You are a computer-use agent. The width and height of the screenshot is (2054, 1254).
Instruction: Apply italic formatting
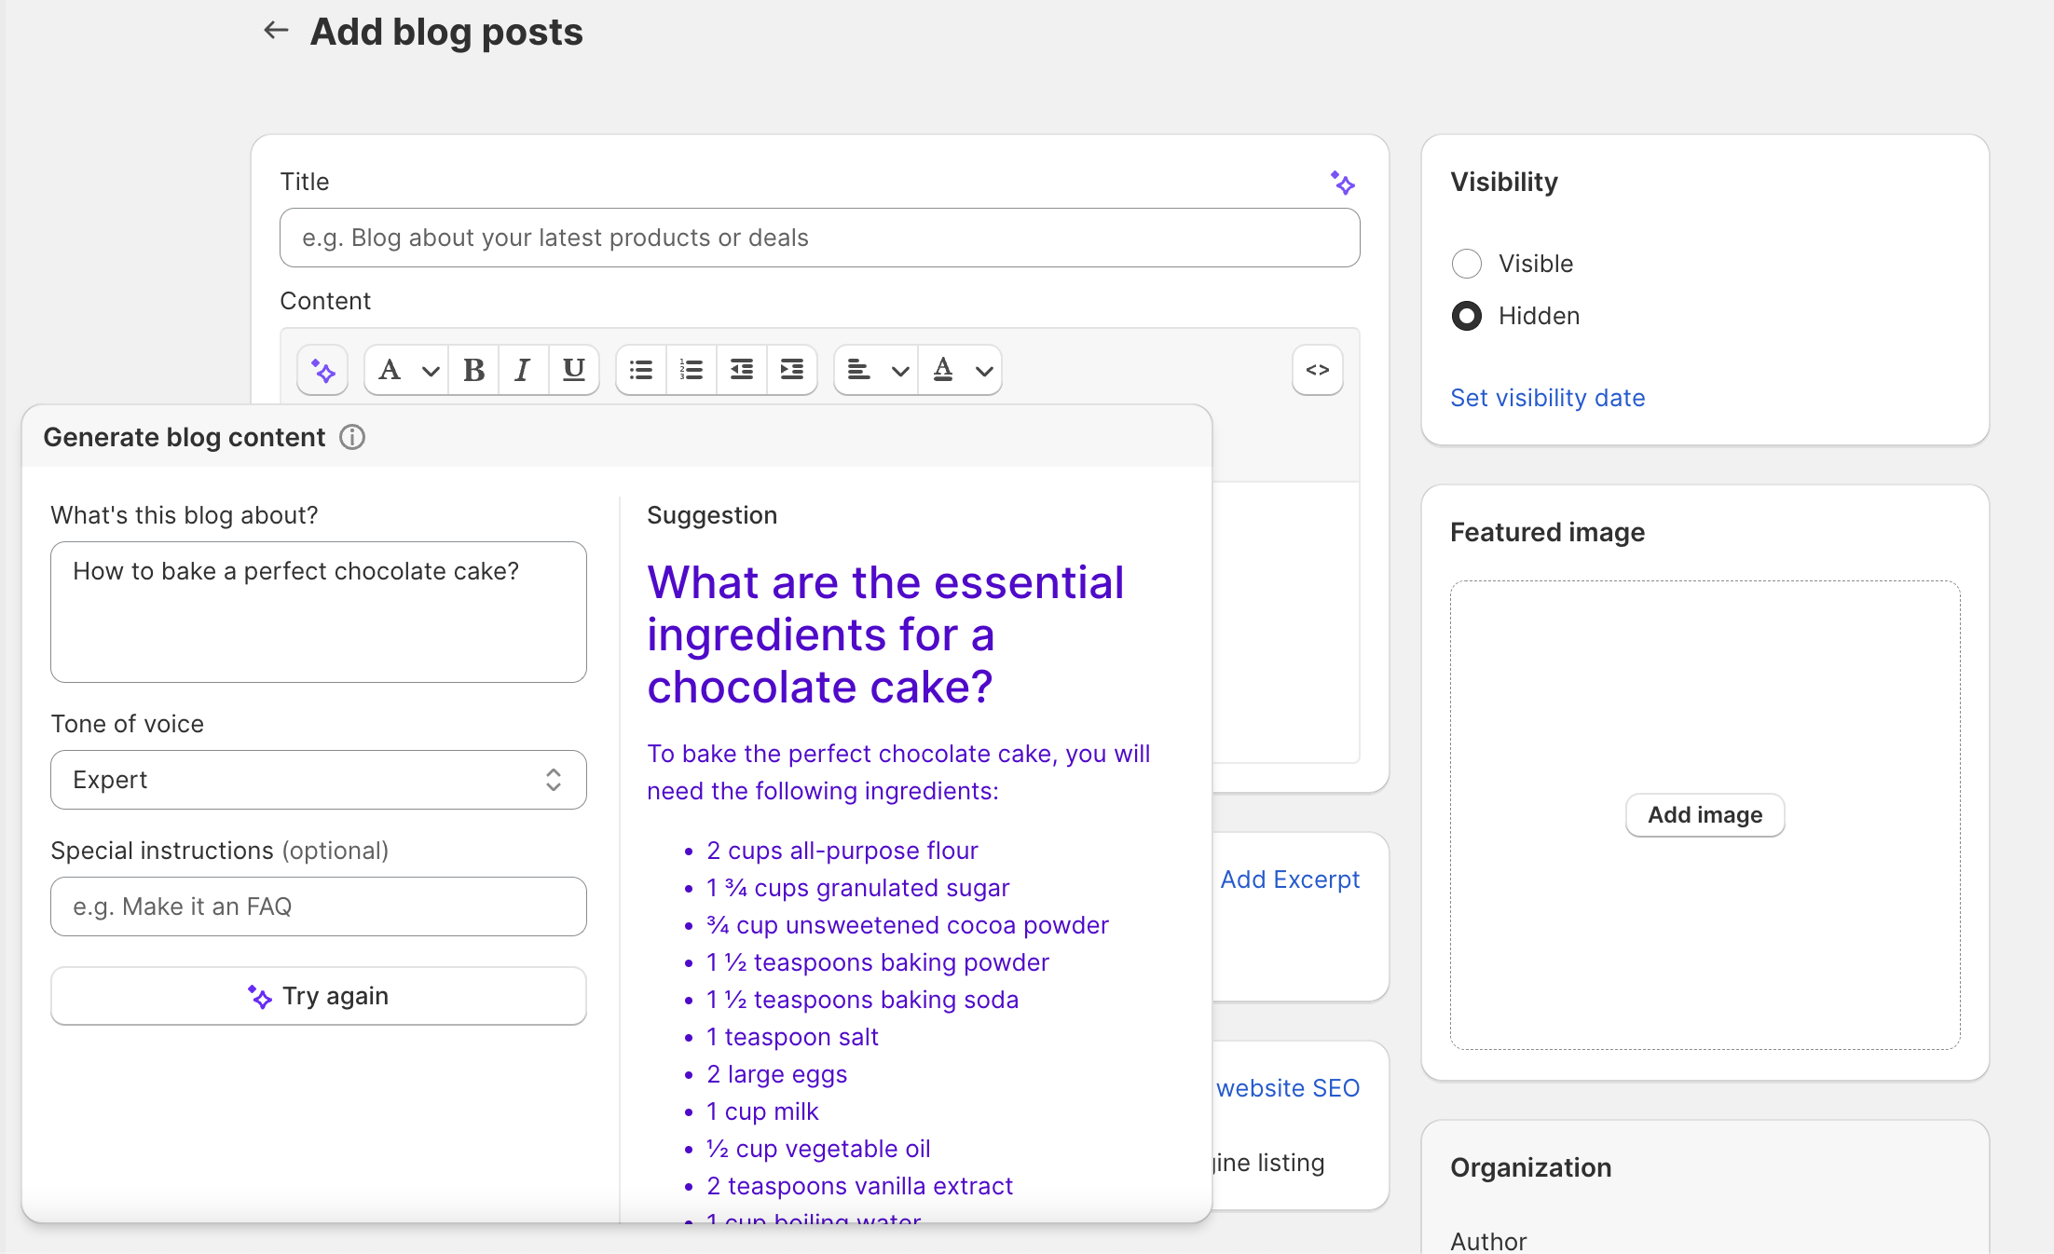[522, 370]
